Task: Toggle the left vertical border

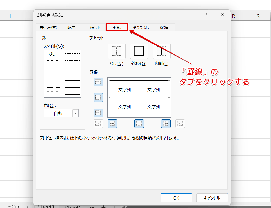Action: (112, 124)
